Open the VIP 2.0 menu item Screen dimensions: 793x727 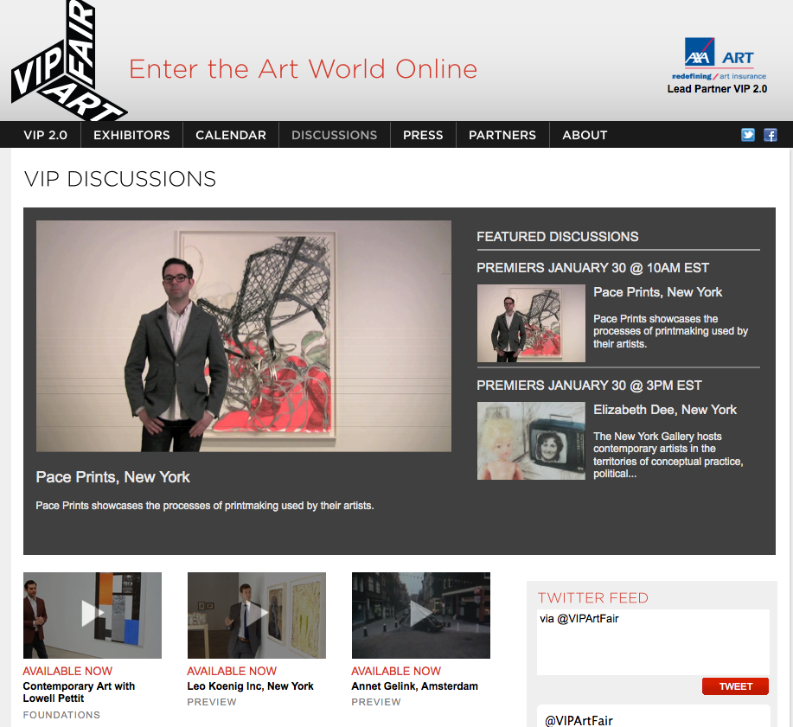[45, 135]
